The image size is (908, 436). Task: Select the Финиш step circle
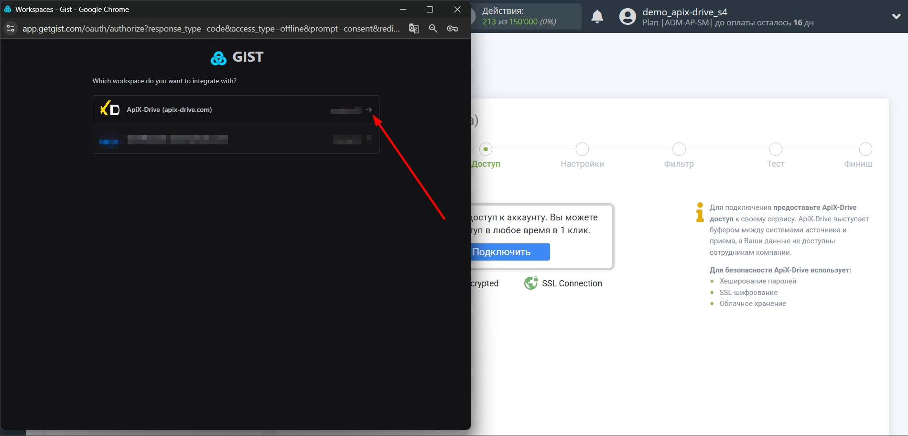tap(865, 149)
